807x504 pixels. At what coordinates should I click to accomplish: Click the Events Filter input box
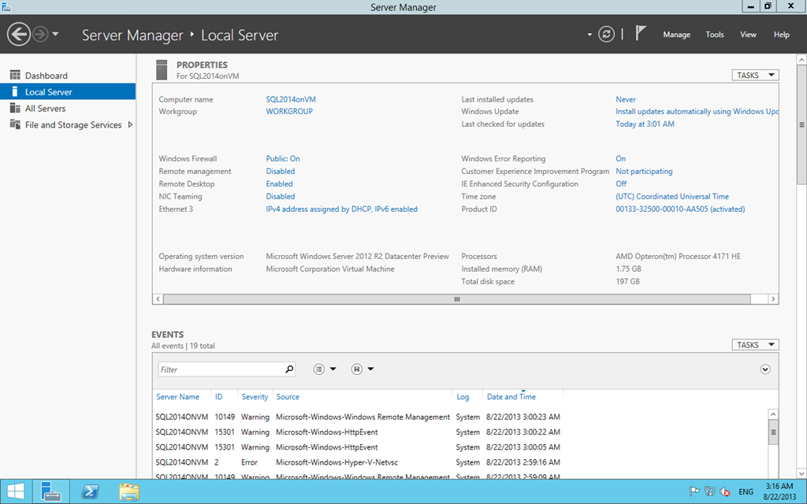(x=226, y=369)
